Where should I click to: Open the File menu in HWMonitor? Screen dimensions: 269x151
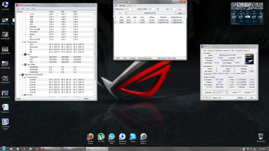18,9
